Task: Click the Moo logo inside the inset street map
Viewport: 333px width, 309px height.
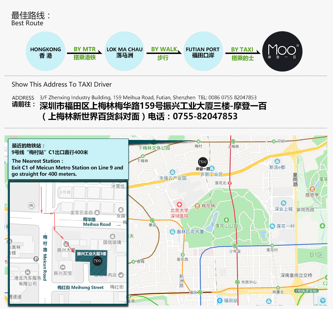Action: point(97,261)
